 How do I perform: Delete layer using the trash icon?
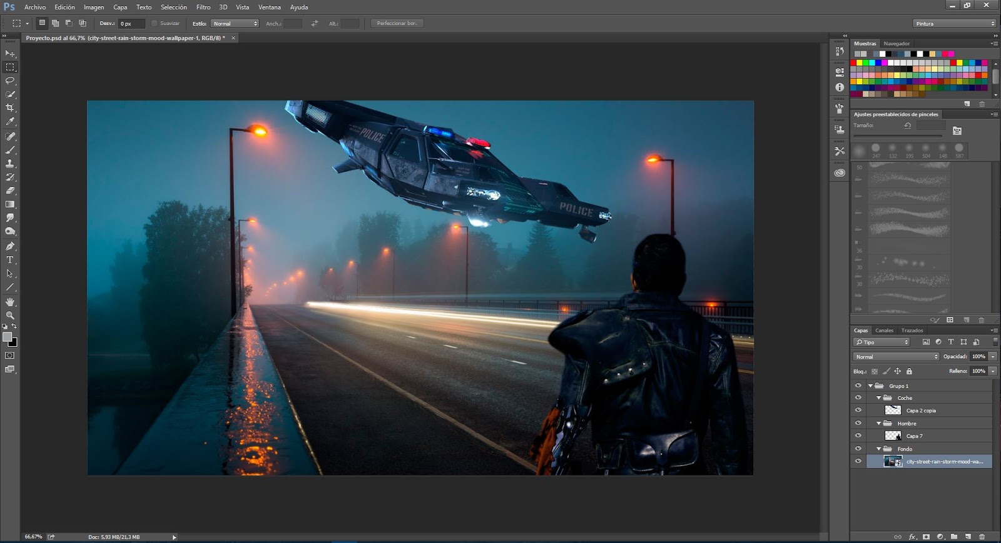pyautogui.click(x=982, y=536)
